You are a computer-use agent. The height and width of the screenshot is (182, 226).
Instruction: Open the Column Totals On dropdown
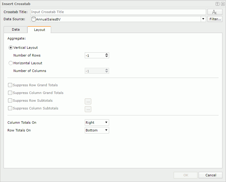[97, 123]
